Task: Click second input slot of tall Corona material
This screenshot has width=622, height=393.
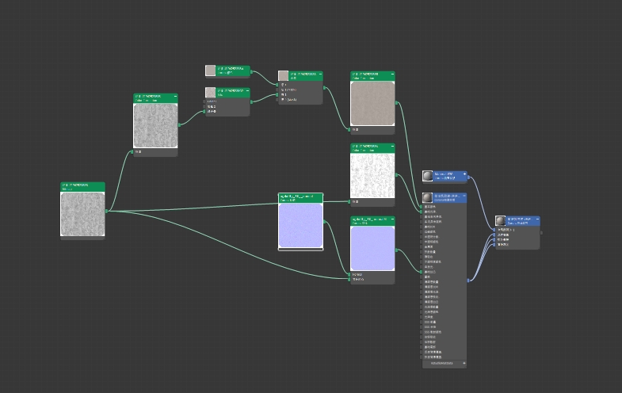Action: tap(422, 212)
